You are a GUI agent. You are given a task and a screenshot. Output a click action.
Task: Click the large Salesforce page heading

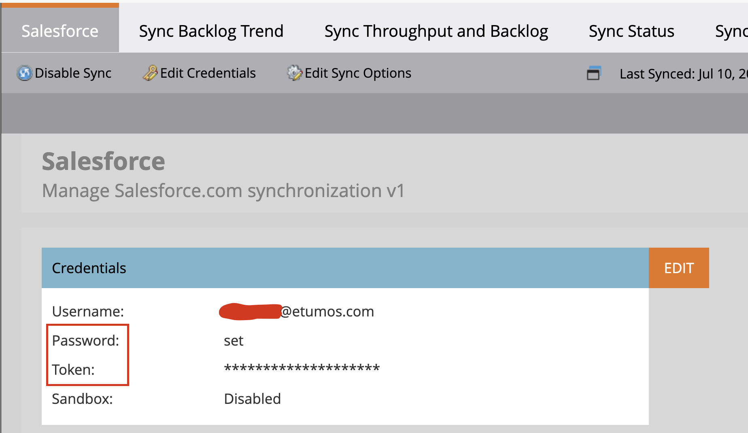click(104, 161)
